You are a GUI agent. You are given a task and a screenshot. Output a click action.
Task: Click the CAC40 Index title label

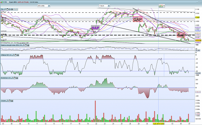[x=34, y=2]
